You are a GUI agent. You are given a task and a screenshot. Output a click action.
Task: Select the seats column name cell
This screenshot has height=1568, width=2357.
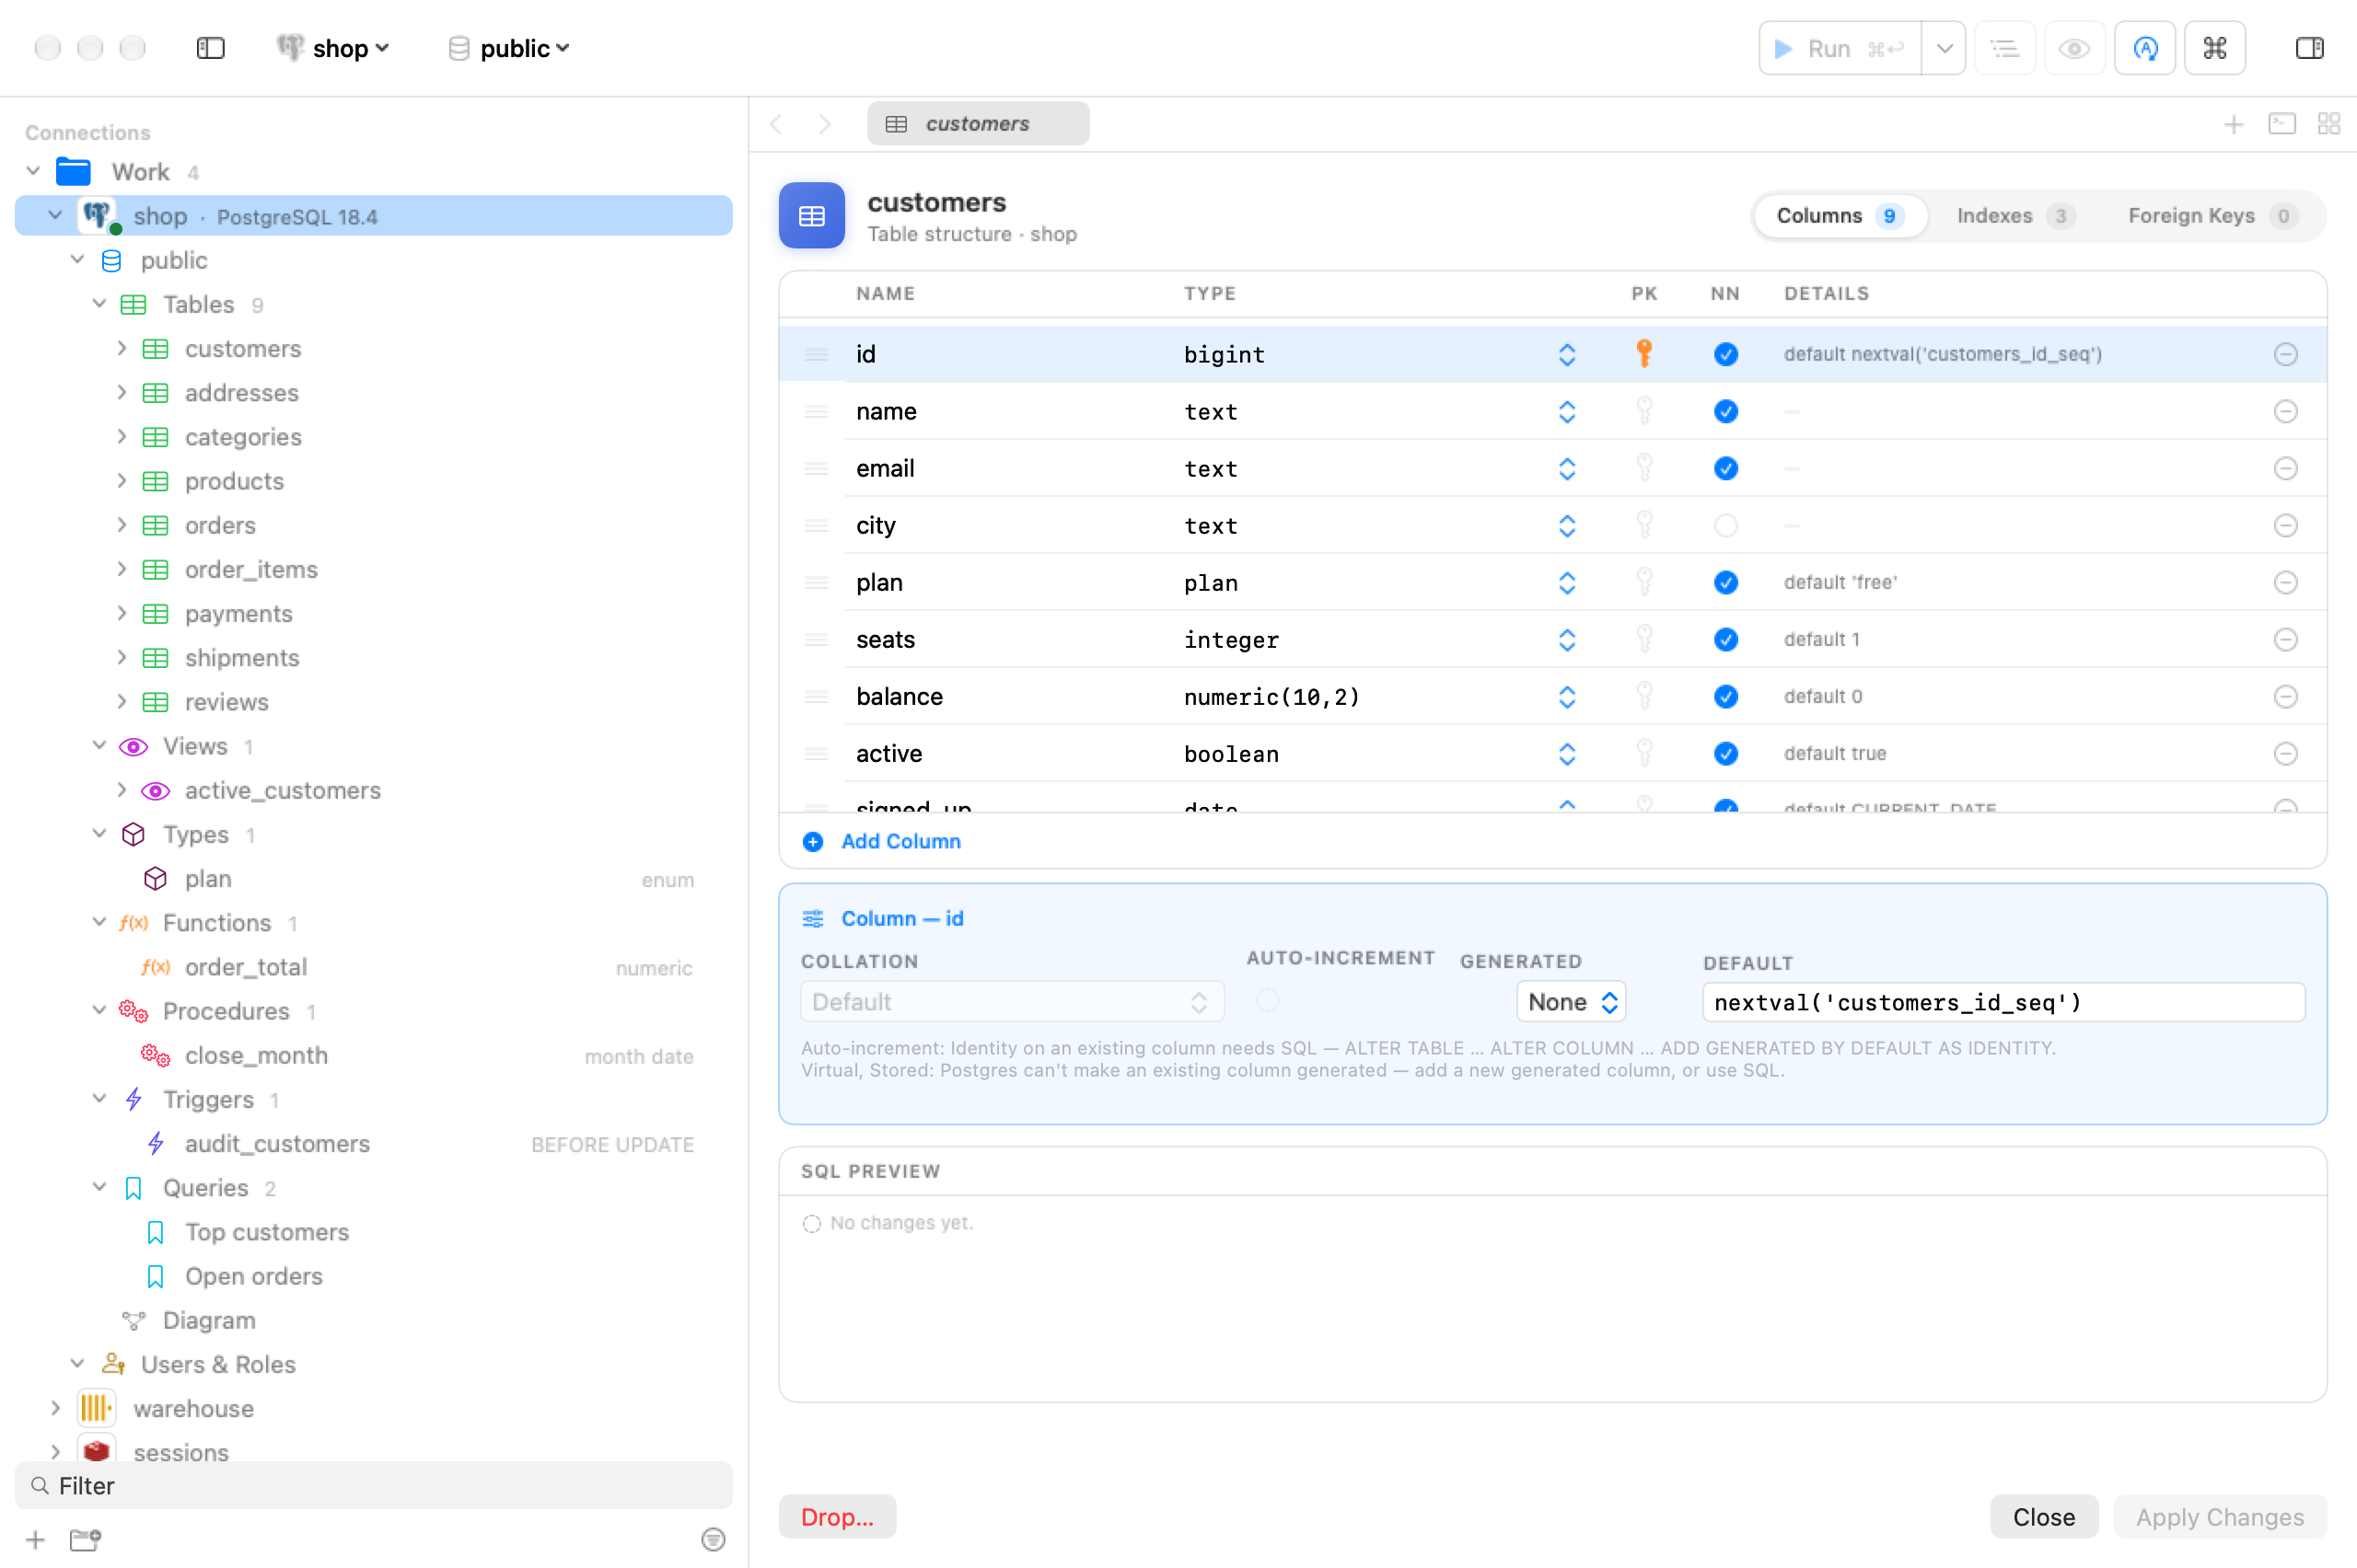coord(886,639)
